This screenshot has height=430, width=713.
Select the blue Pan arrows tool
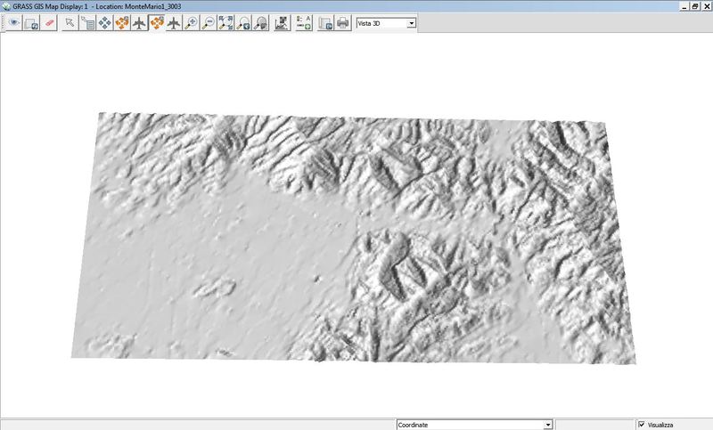tap(105, 23)
